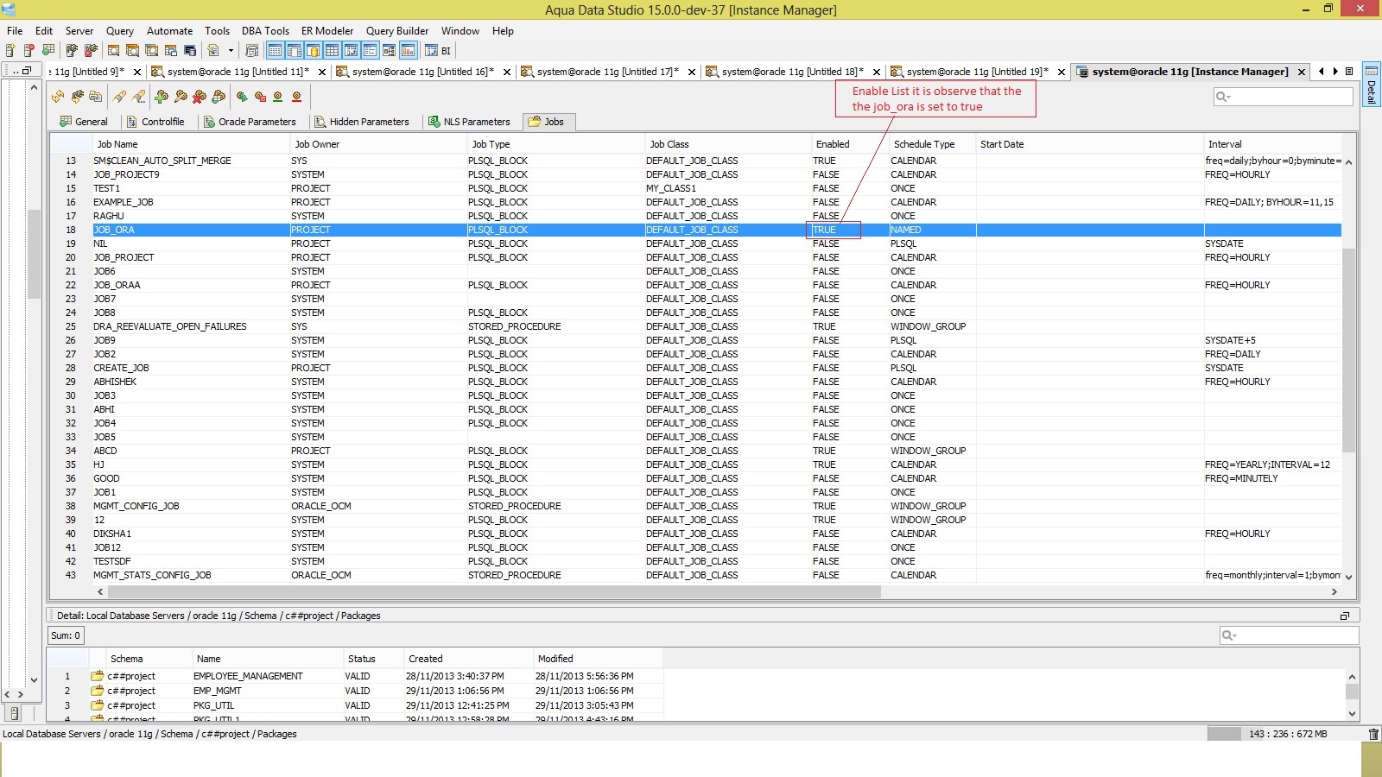Open the first Query Analyzer toolbar icon
Viewport: 1382px width, 777px height.
point(113,51)
